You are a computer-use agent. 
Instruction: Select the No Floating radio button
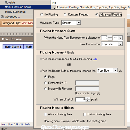[x=41, y=14]
